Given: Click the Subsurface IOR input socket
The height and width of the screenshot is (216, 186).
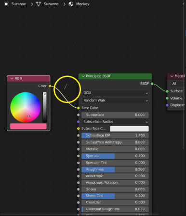Looking at the screenshot, I should (79, 136).
